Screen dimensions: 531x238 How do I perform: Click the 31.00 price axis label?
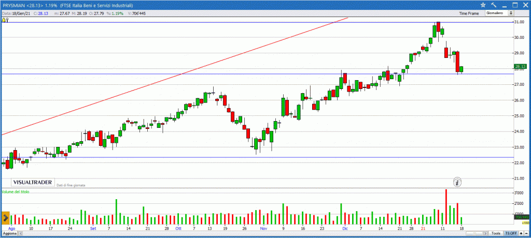point(519,22)
